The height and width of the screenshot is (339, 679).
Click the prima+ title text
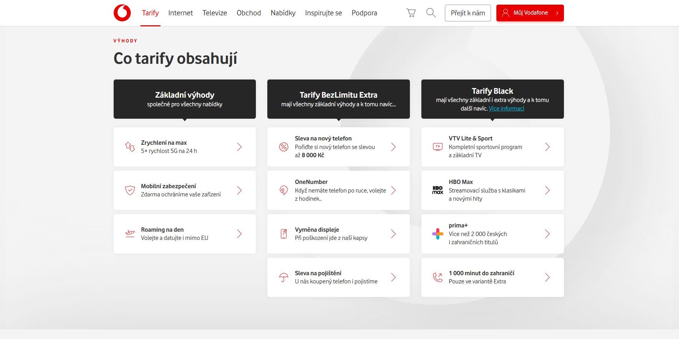point(458,225)
